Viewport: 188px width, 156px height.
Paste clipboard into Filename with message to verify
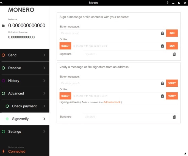(x=162, y=96)
